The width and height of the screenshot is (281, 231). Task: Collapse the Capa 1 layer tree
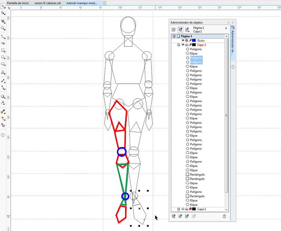(179, 45)
